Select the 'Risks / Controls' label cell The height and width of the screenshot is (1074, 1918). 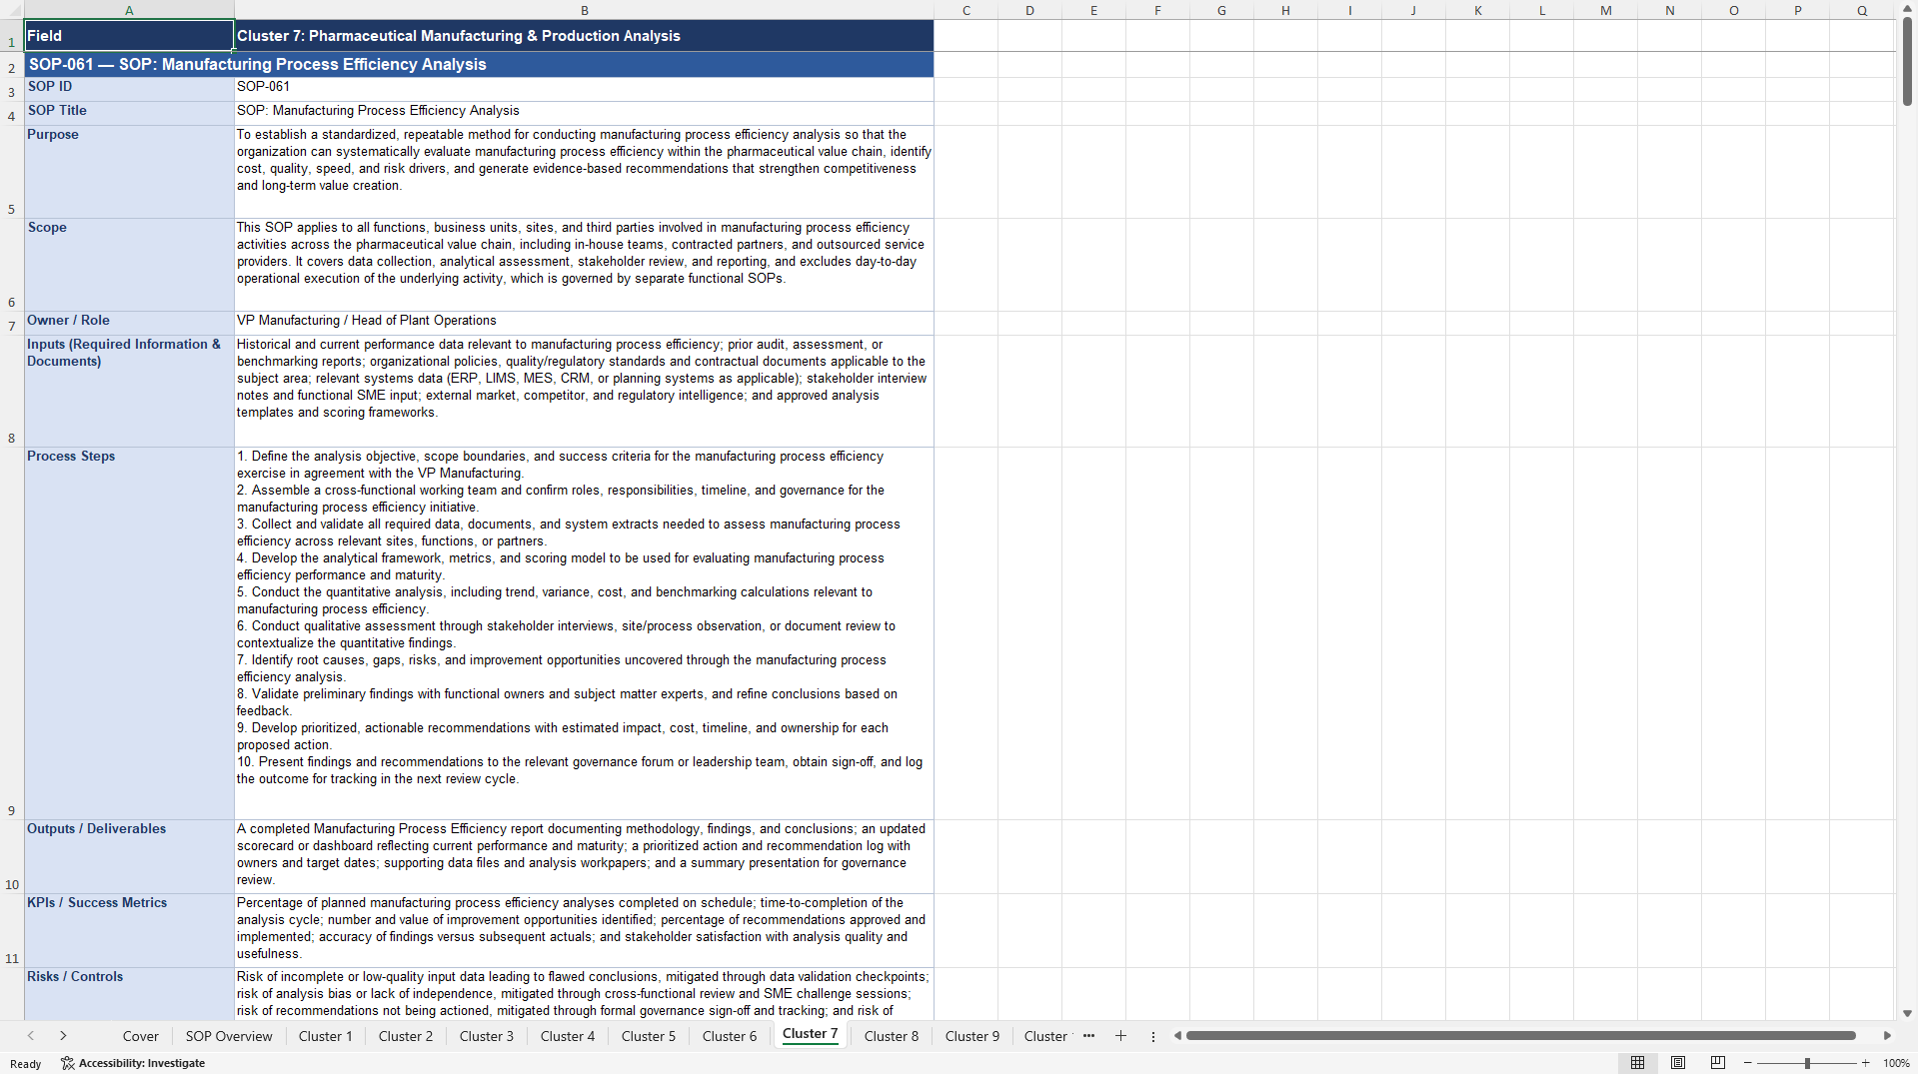click(x=129, y=994)
